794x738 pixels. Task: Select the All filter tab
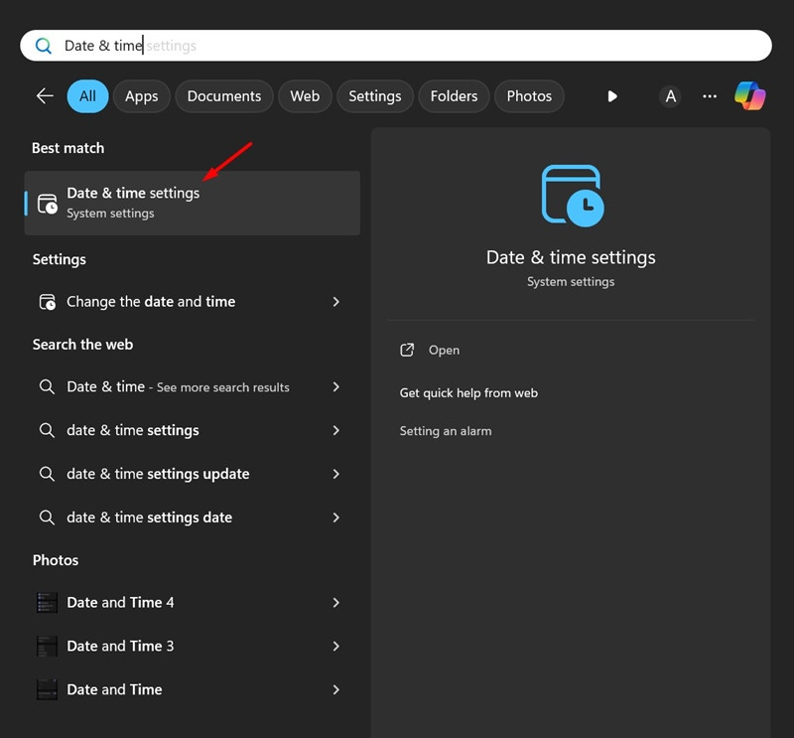(x=87, y=95)
